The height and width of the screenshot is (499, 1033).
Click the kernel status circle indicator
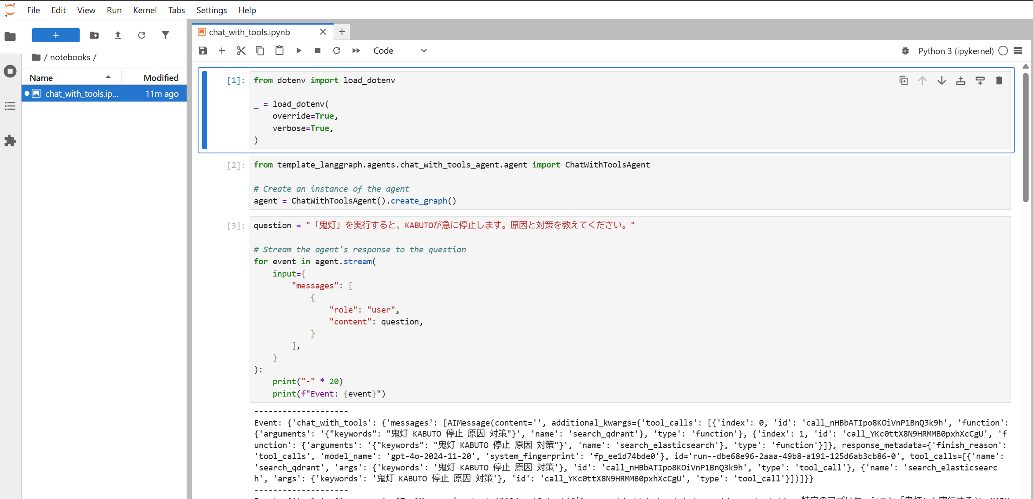(1003, 51)
